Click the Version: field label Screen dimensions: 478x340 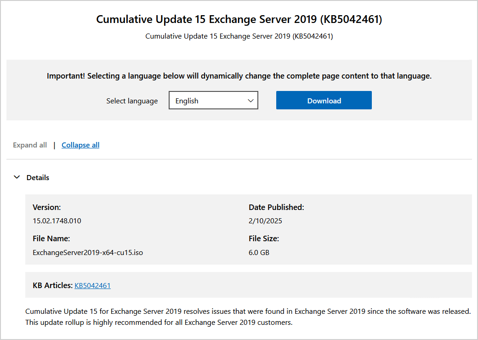pos(47,207)
